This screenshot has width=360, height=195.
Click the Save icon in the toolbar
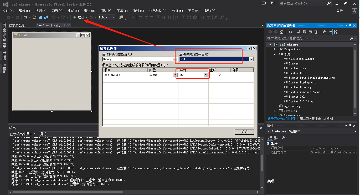pos(40,17)
